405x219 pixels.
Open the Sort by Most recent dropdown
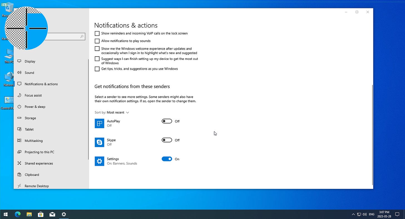click(x=112, y=113)
